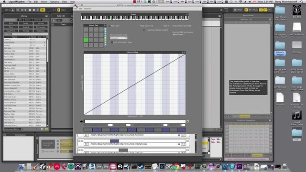Click the up arrow on the kick_medium layer
Screen dimensions: 306x172
point(79,141)
